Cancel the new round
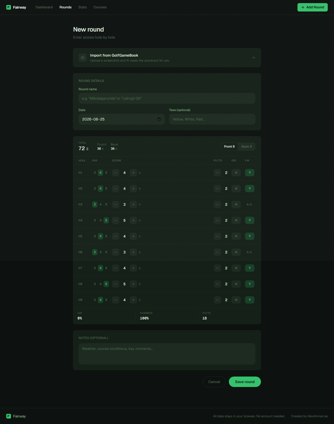Screen dimensions: 334x424 click(214, 382)
